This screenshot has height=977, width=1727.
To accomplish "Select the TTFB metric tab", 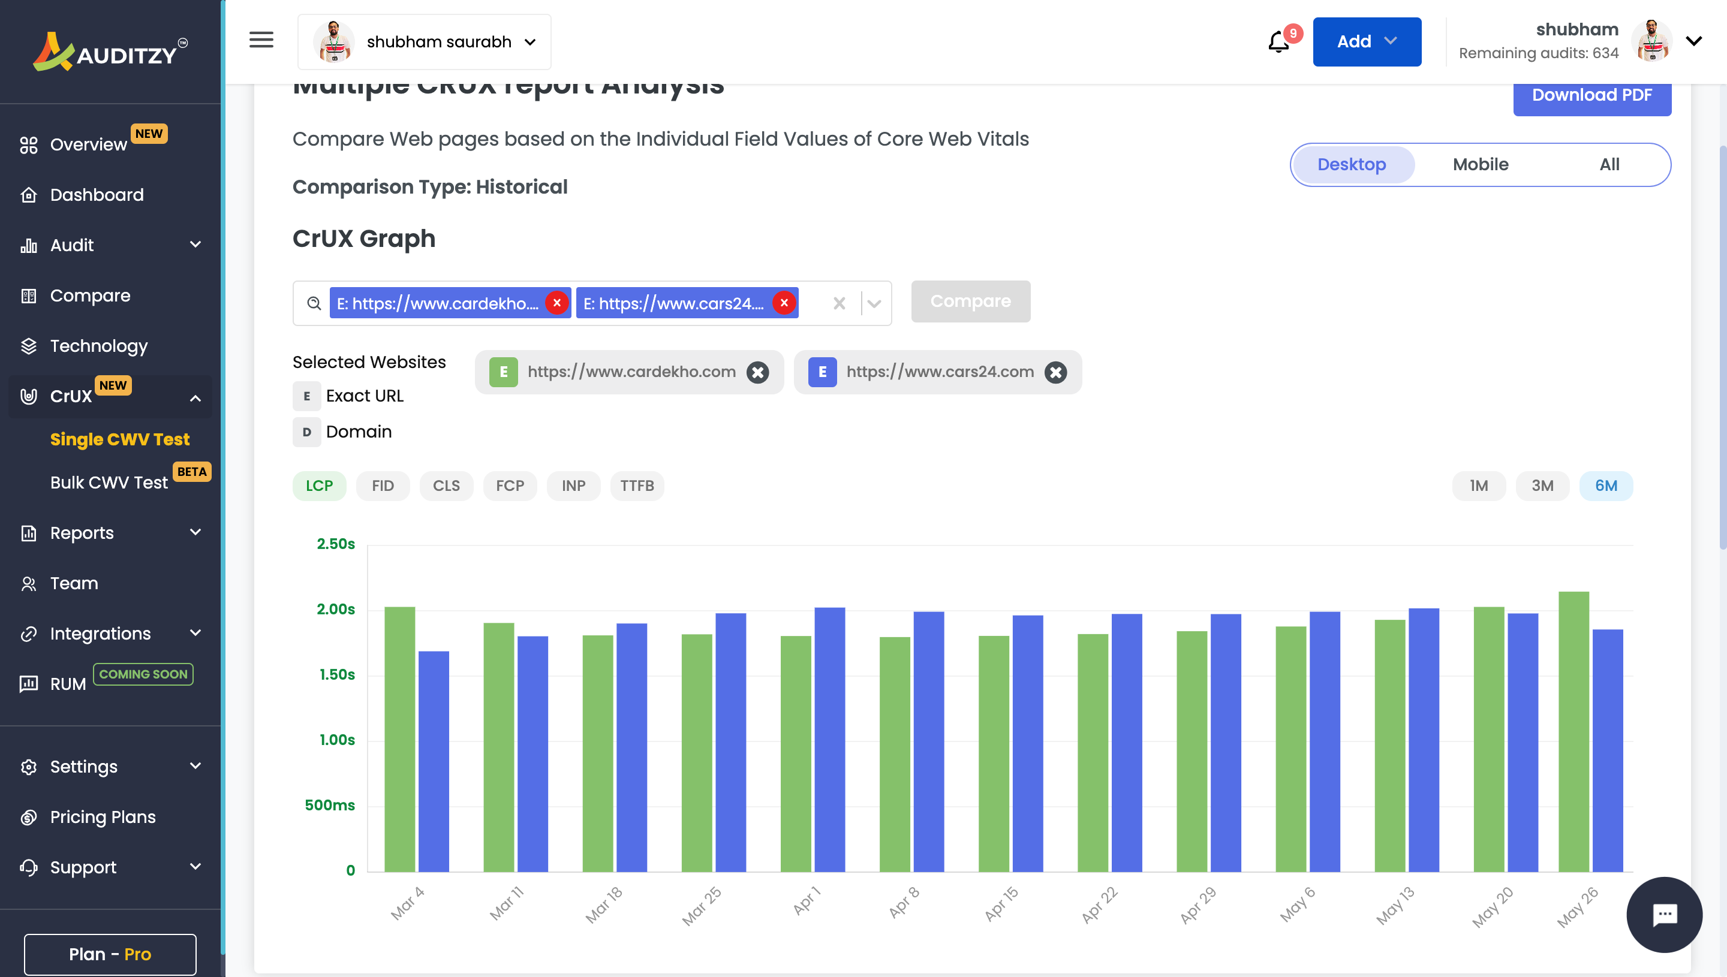I will pyautogui.click(x=637, y=485).
